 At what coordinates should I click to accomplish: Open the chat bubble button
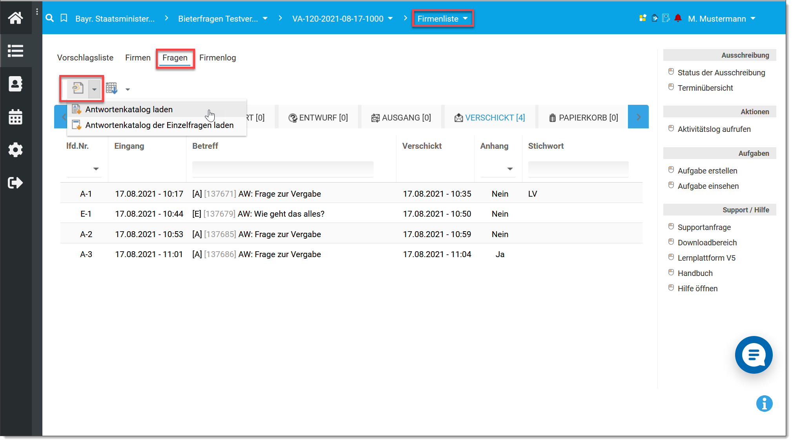pyautogui.click(x=754, y=355)
